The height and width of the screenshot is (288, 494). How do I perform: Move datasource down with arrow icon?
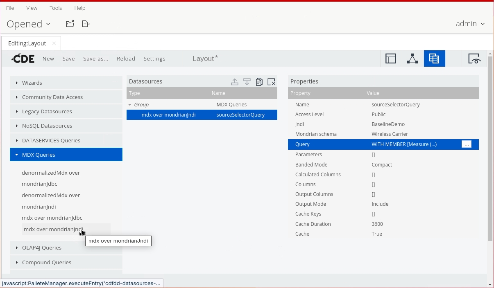[247, 82]
